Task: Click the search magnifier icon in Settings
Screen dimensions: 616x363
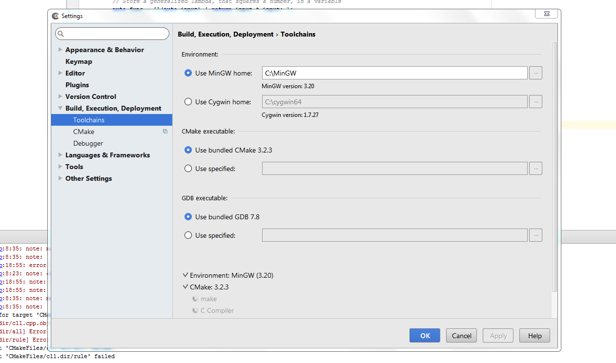Action: pos(61,34)
